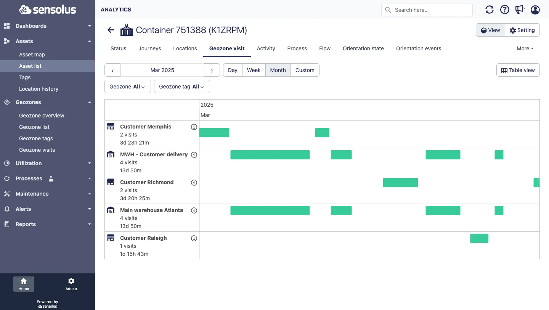Screen dimensions: 549x310
Task: Open the Setting button
Action: pos(522,30)
